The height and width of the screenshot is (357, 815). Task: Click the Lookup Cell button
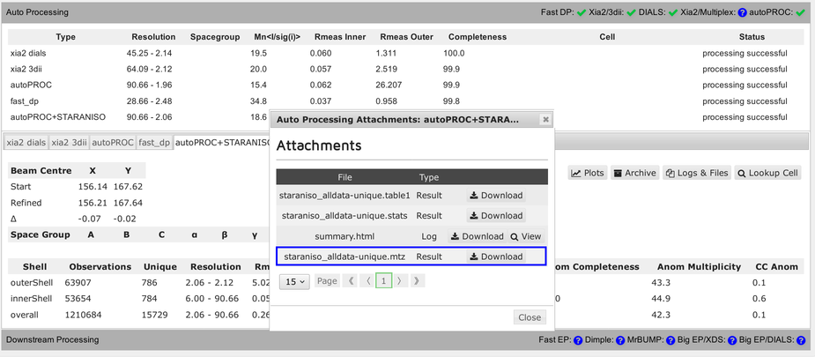click(x=767, y=173)
